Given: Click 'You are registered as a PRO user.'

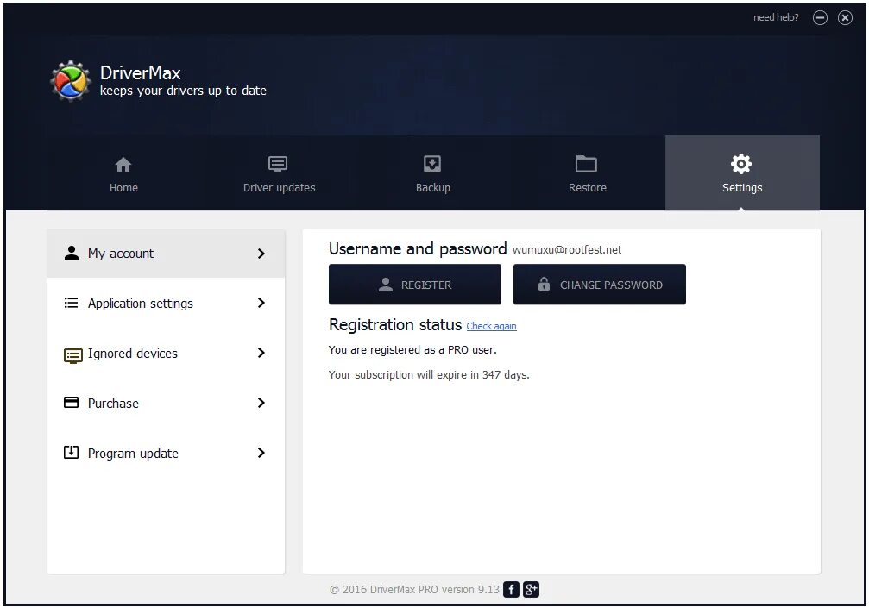Looking at the screenshot, I should [412, 350].
